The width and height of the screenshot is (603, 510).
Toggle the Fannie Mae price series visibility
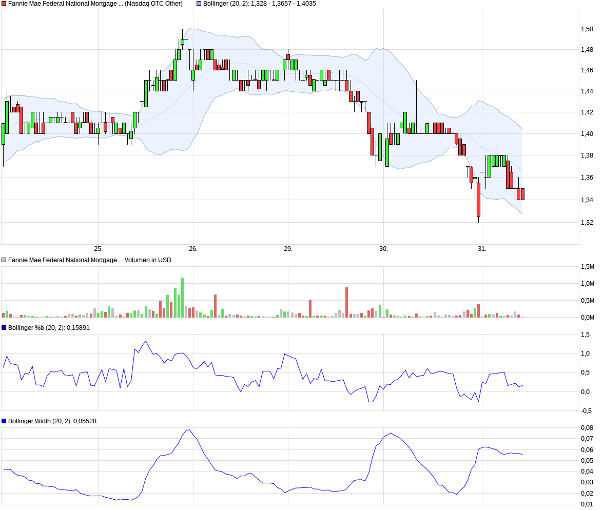[x=4, y=4]
